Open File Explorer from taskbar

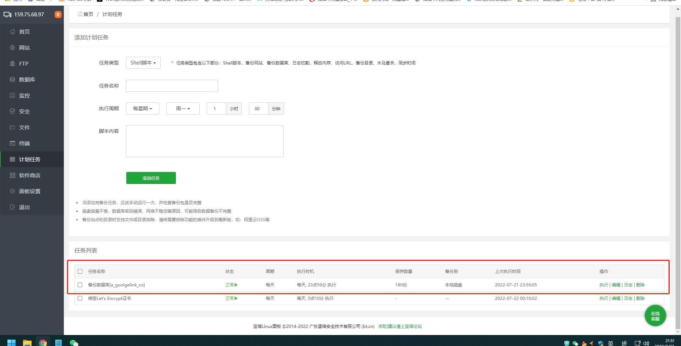[27, 342]
